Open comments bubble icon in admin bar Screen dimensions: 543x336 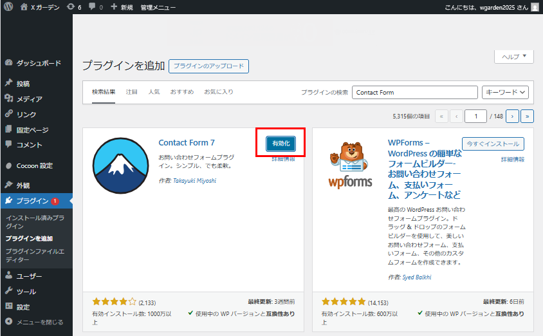pyautogui.click(x=92, y=6)
